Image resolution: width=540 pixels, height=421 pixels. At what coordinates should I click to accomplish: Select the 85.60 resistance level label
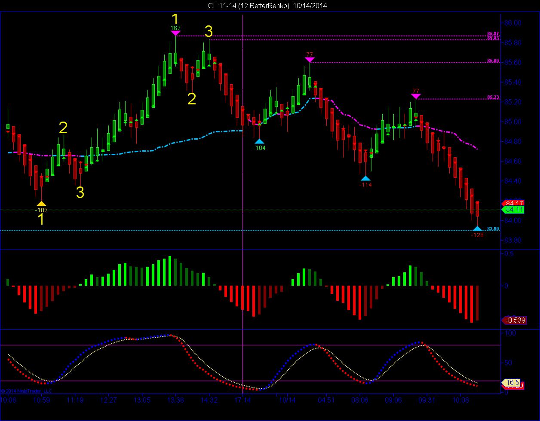[493, 61]
